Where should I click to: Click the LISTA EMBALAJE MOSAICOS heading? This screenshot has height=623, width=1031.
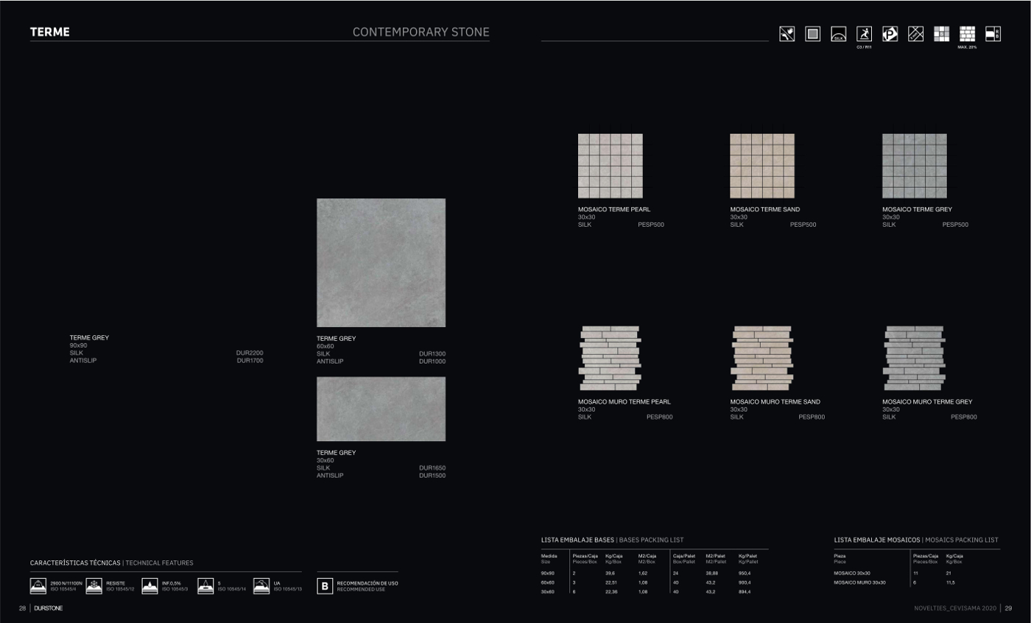876,540
